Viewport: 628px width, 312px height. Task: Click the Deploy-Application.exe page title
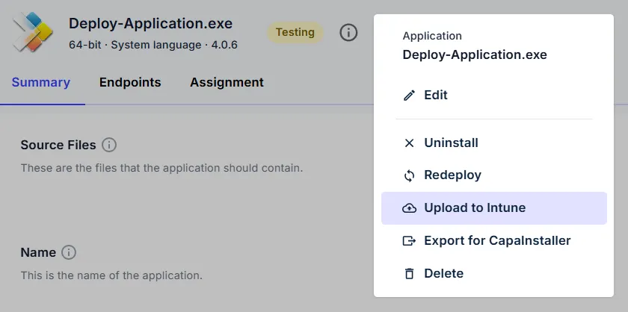coord(150,23)
